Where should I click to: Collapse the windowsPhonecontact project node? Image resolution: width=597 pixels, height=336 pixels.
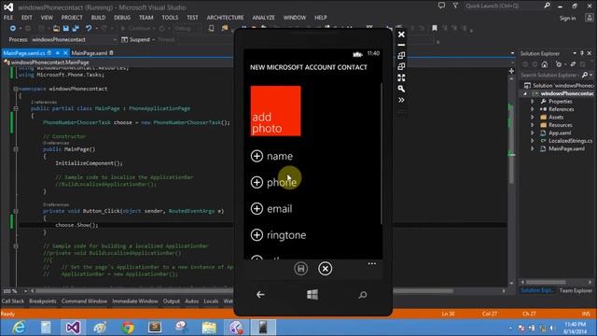click(525, 93)
